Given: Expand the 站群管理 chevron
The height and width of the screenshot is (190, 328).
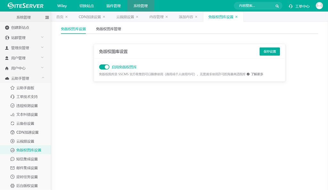Looking at the screenshot, I should [x=42, y=37].
